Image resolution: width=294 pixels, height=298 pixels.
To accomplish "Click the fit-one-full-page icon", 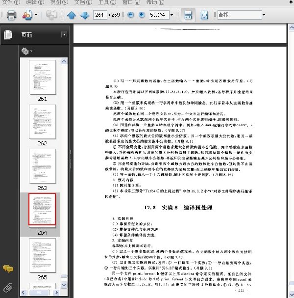I will (x=204, y=15).
